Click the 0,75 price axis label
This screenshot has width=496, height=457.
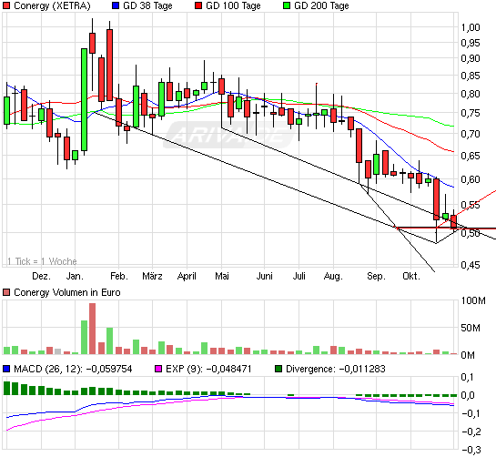(471, 113)
